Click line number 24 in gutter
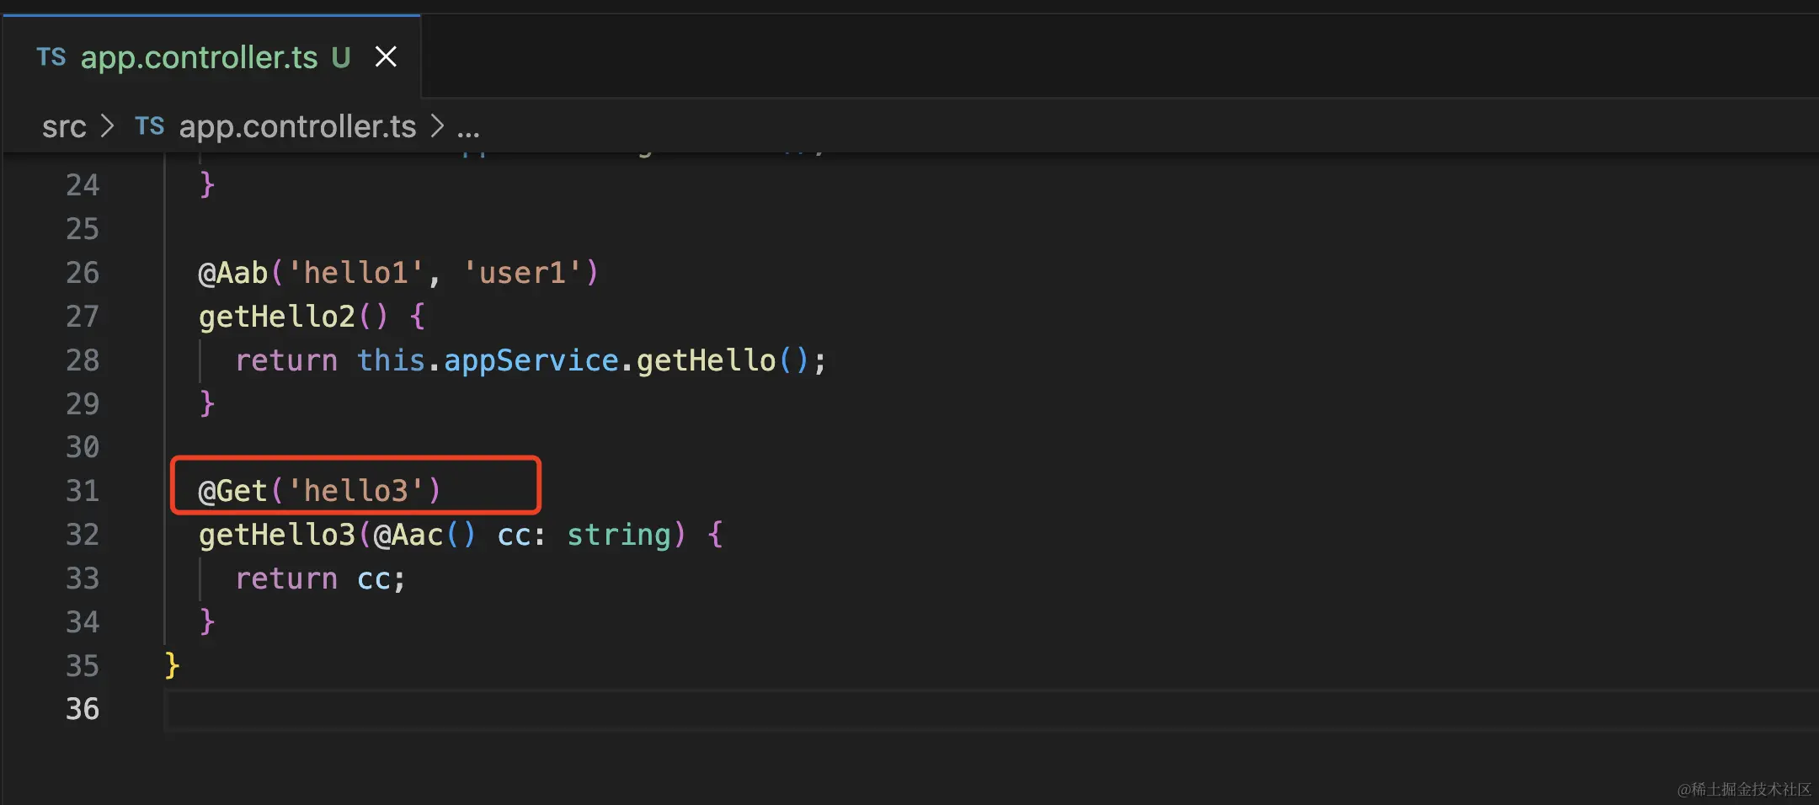 click(x=83, y=185)
